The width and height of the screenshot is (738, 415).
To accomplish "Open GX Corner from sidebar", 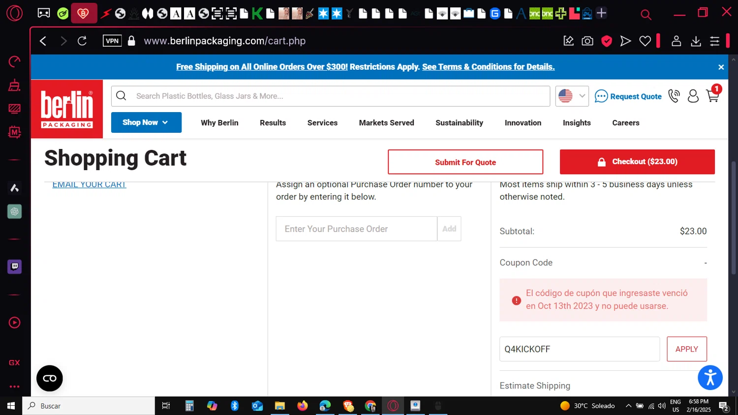I will (x=15, y=362).
